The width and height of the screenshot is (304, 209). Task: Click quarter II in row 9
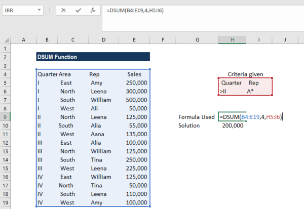[39, 117]
